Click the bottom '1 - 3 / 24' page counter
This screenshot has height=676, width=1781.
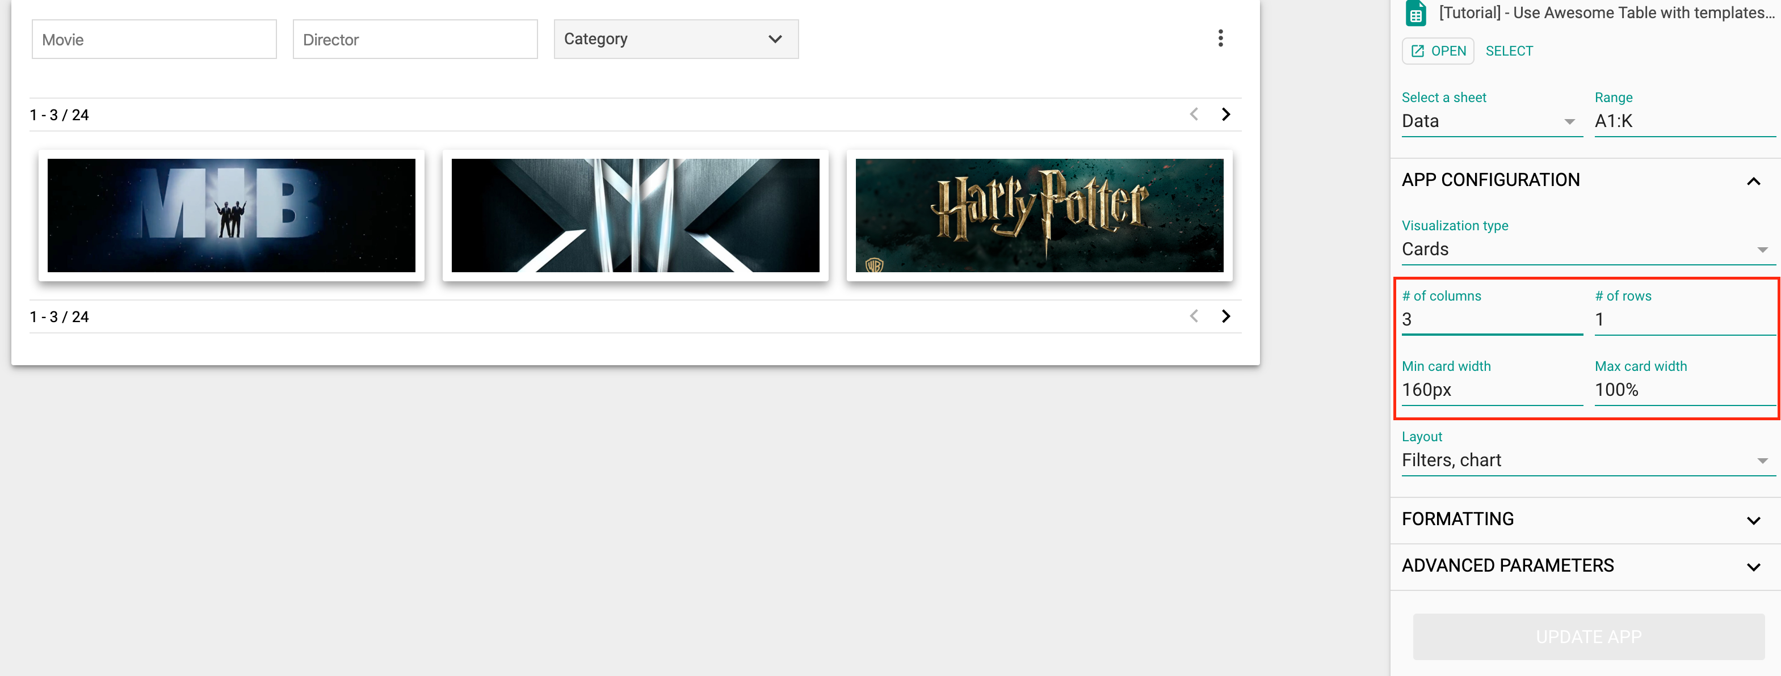pyautogui.click(x=60, y=317)
